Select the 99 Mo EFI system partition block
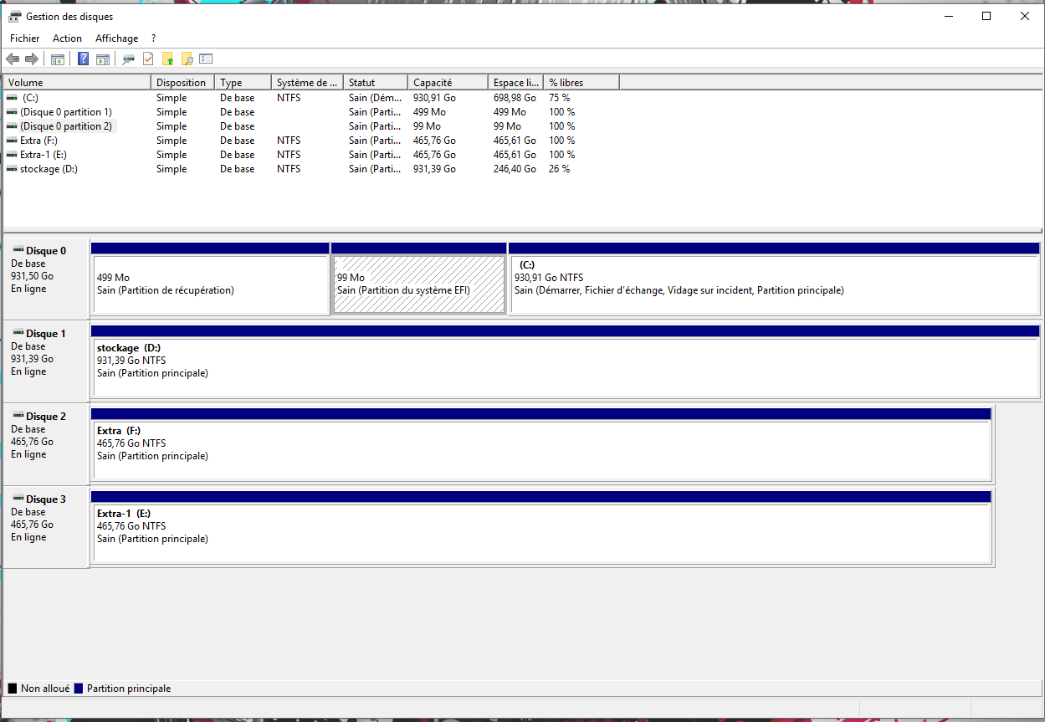1045x722 pixels. coord(419,279)
